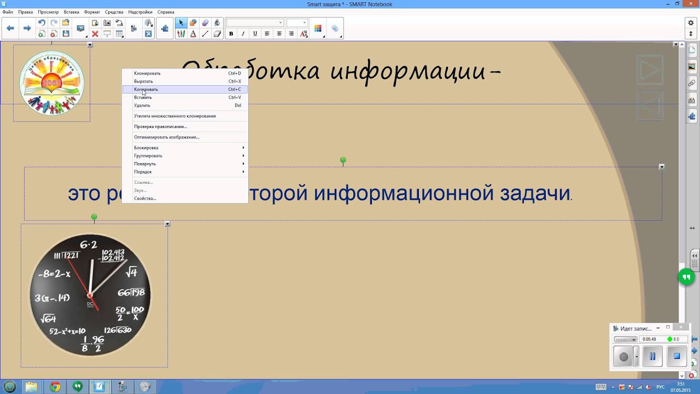Align text right
This screenshot has height=394, width=700.
pyautogui.click(x=291, y=33)
